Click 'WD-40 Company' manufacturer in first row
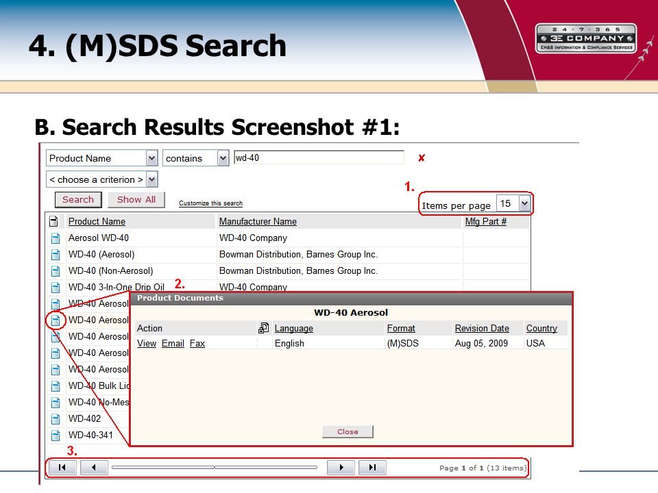This screenshot has height=493, width=658. (253, 238)
